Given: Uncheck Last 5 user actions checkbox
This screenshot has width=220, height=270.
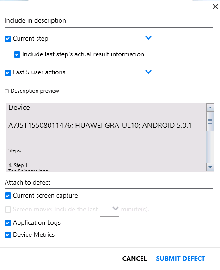Looking at the screenshot, I should pos(8,72).
